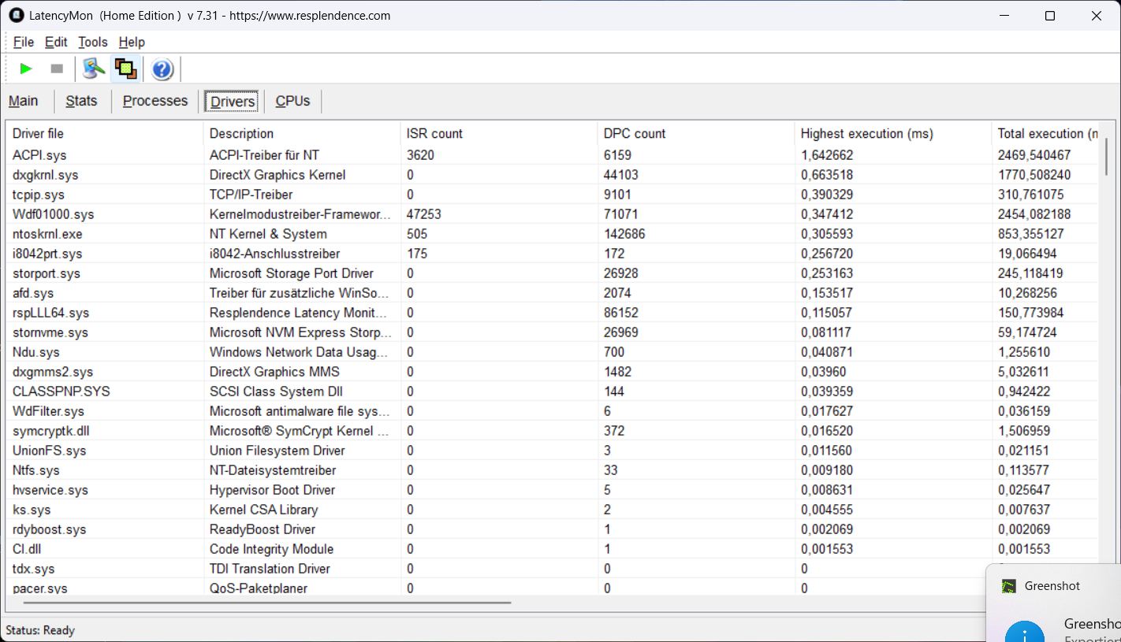Image resolution: width=1121 pixels, height=642 pixels.
Task: Switch to the CPUs tab
Action: tap(292, 101)
